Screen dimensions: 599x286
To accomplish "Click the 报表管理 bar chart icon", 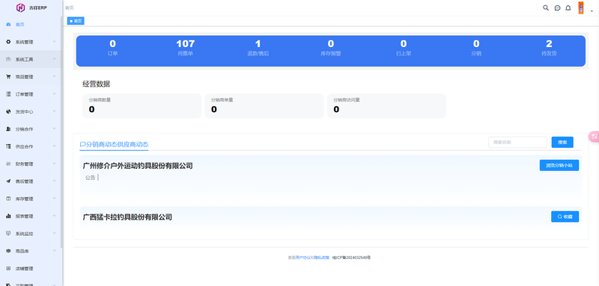I will (x=8, y=216).
